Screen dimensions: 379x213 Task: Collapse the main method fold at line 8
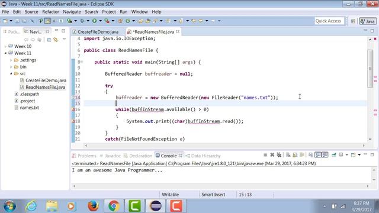point(82,62)
